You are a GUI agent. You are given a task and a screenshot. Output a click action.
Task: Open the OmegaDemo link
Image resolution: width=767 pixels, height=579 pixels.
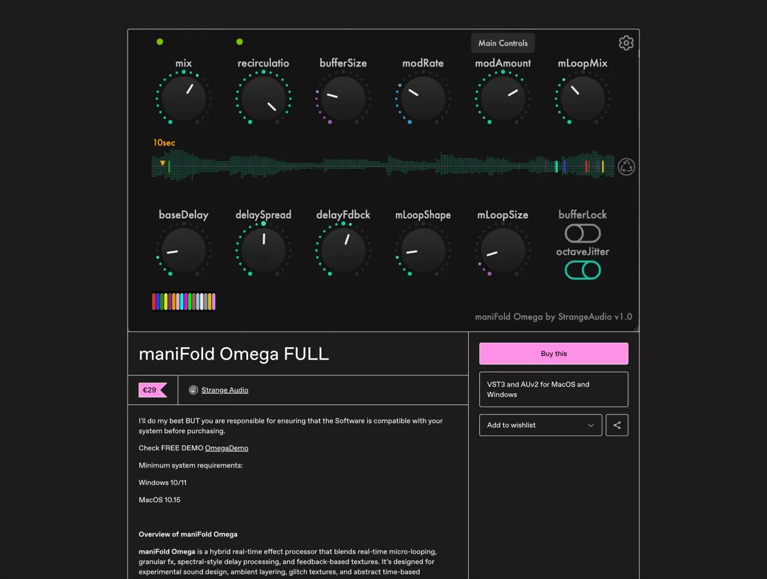(x=227, y=448)
